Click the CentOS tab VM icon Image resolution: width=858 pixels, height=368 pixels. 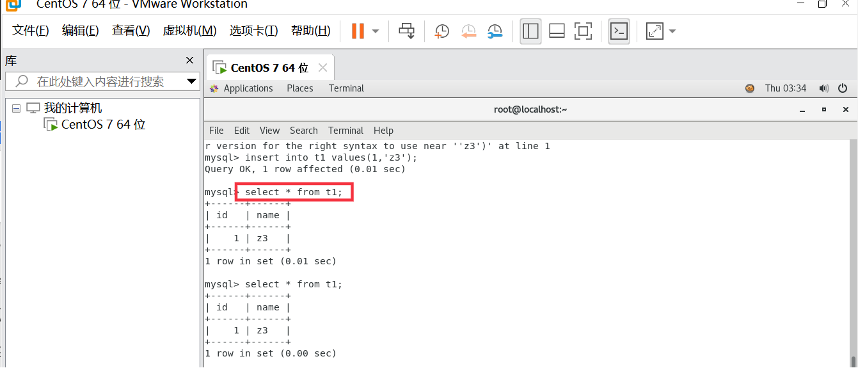[219, 68]
